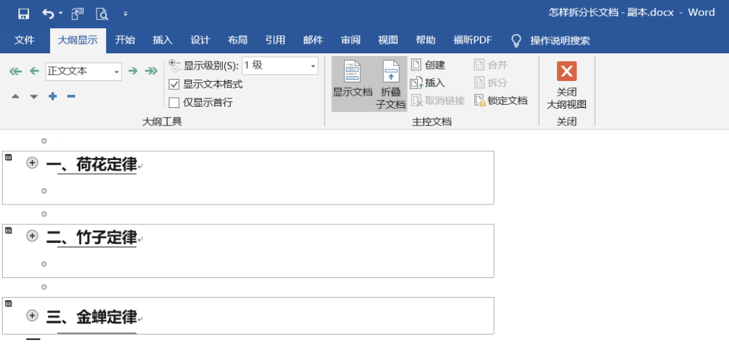Click heading text 三、金蝉定律
The width and height of the screenshot is (729, 353).
pos(92,317)
